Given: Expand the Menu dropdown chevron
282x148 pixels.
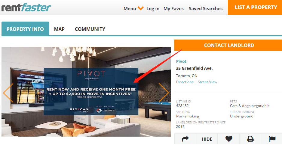Looking at the screenshot, I should coord(141,8).
